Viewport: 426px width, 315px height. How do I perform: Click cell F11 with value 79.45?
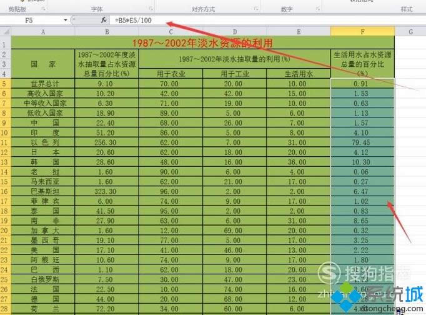[x=362, y=142]
